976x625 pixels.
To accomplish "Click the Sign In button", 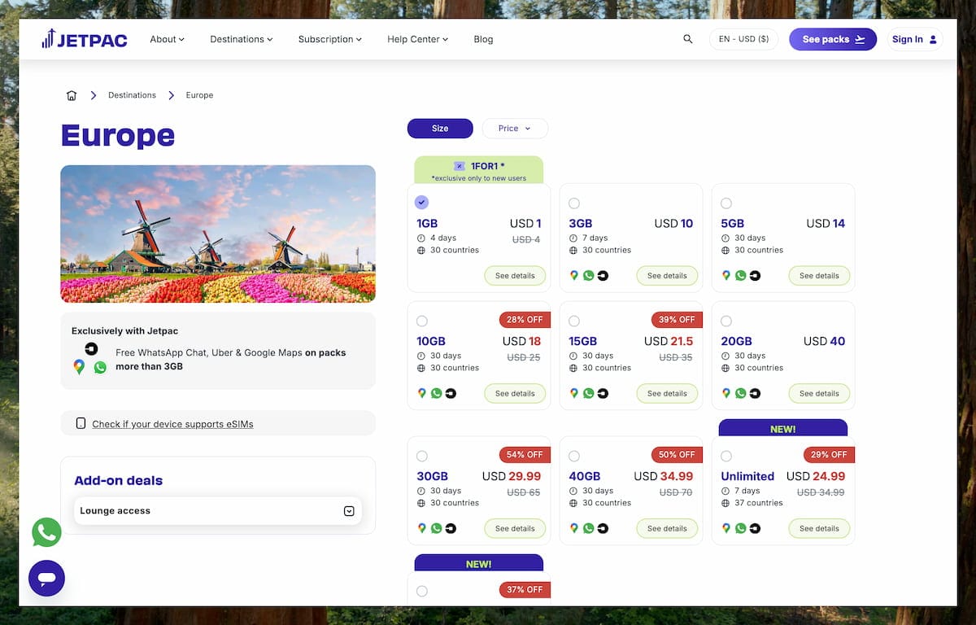I will point(915,39).
